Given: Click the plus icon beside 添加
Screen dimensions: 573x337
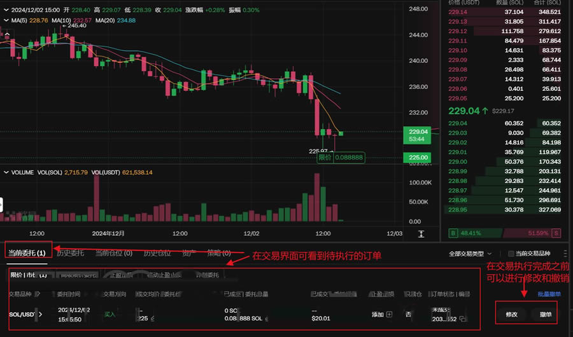Looking at the screenshot, I should [x=390, y=314].
